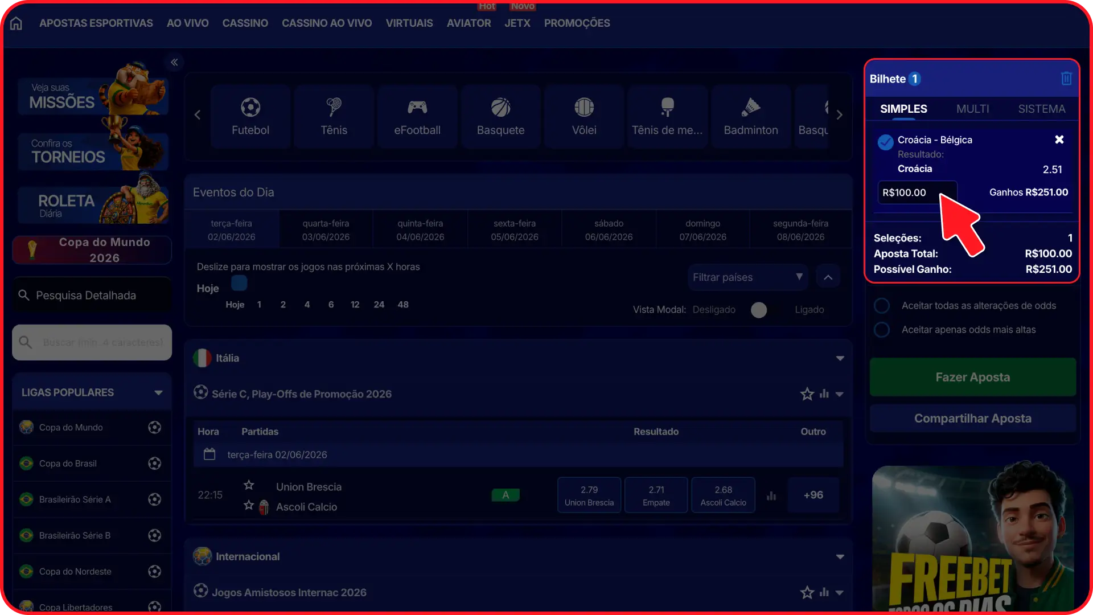Favorite Jogos Amistosos Internac league star
This screenshot has width=1093, height=615.
tap(807, 593)
